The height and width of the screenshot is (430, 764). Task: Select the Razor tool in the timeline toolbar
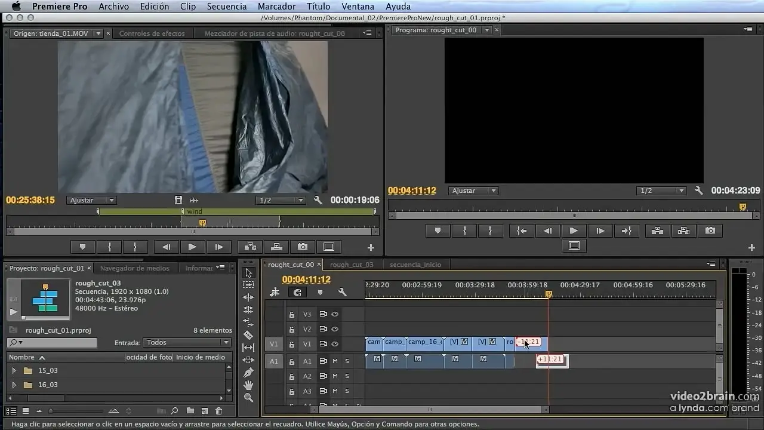point(248,333)
